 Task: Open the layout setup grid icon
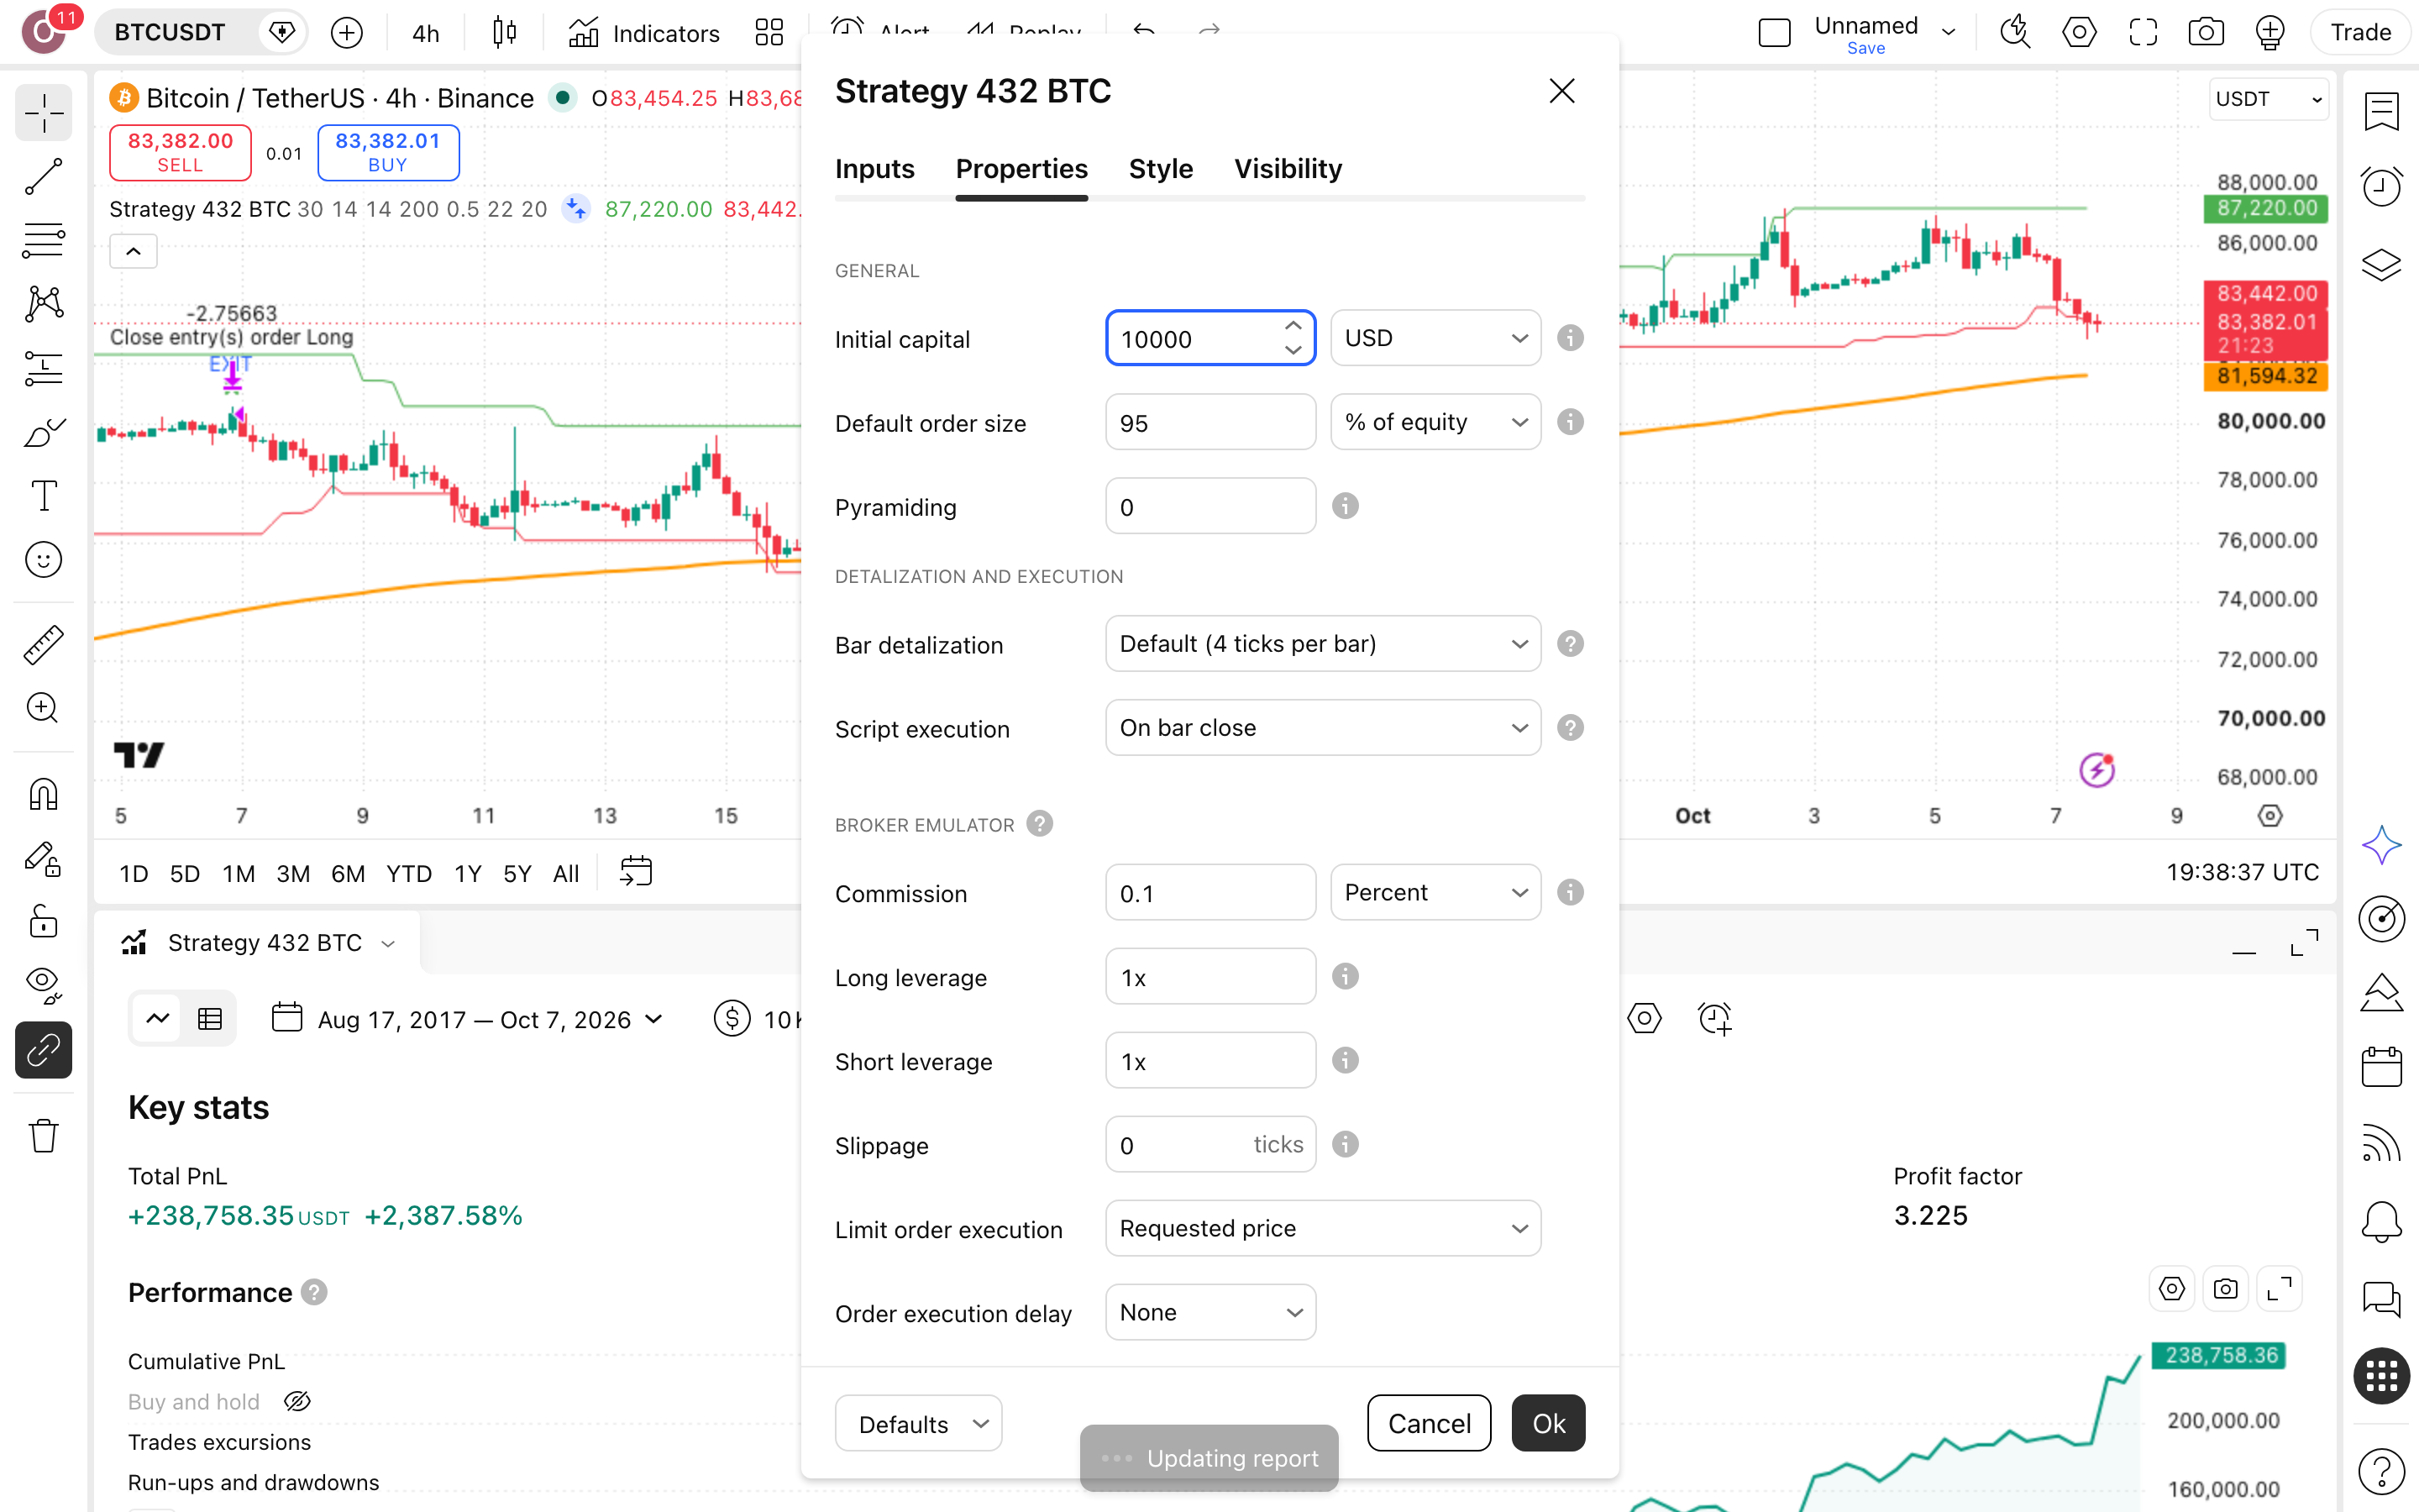pyautogui.click(x=769, y=33)
